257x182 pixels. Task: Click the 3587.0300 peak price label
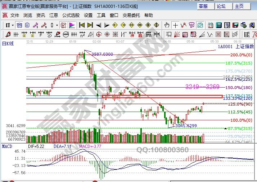coord(102,54)
